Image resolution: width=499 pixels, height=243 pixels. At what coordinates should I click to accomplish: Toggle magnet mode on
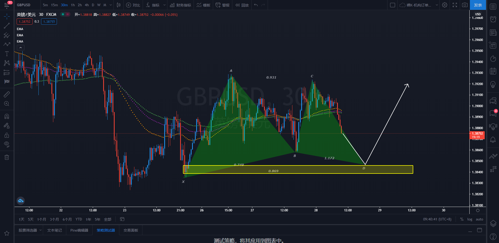[x=7, y=116]
